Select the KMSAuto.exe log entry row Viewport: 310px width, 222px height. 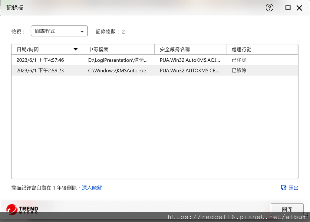click(x=121, y=70)
